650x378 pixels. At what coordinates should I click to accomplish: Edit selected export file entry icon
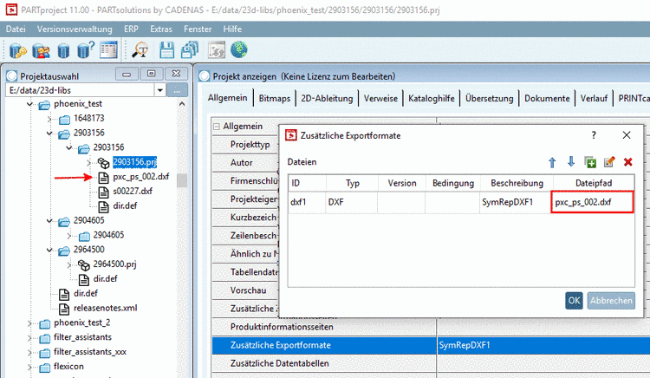[x=609, y=161]
